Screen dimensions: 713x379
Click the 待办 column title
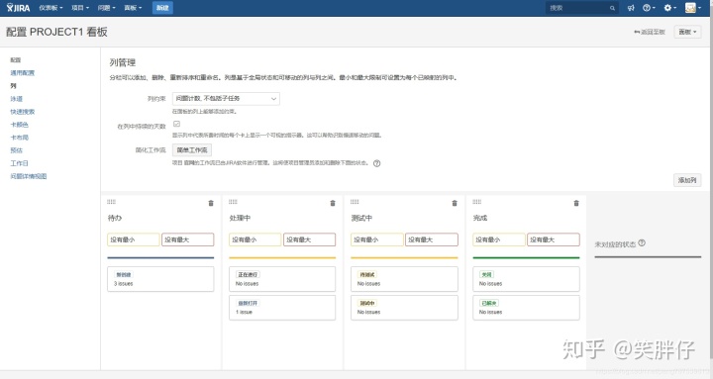[x=115, y=218]
